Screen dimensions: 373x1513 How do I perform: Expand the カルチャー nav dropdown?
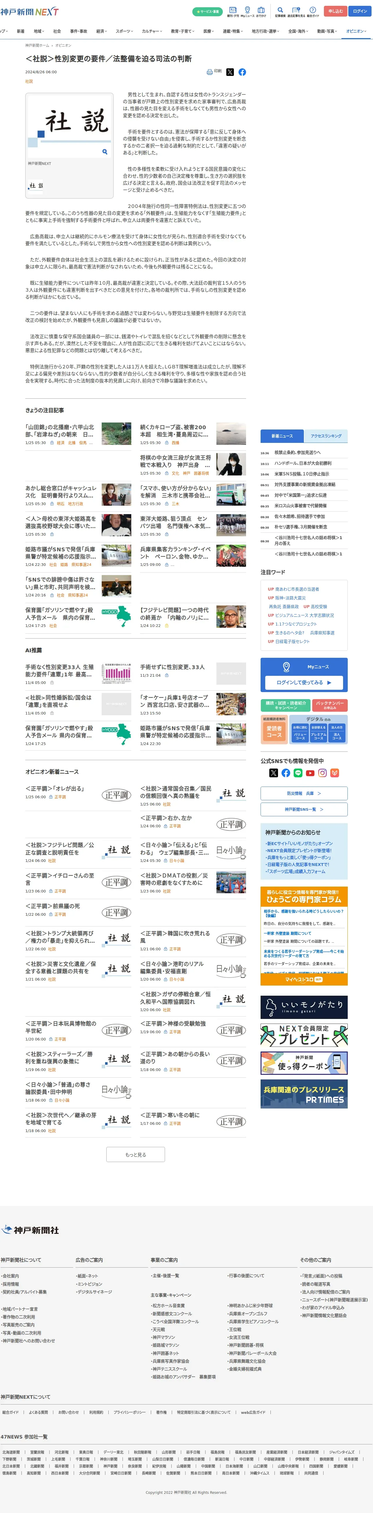[x=152, y=31]
